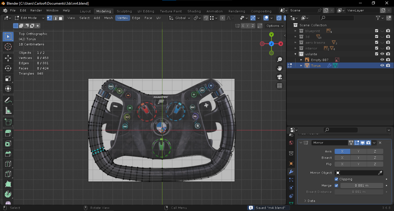394x211 pixels.
Task: Disable the Merge checkbox
Action: (336, 186)
